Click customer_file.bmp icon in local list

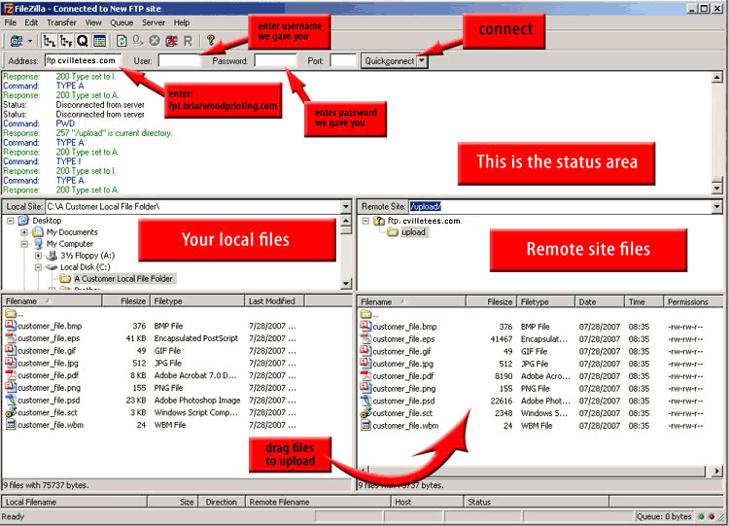click(11, 326)
